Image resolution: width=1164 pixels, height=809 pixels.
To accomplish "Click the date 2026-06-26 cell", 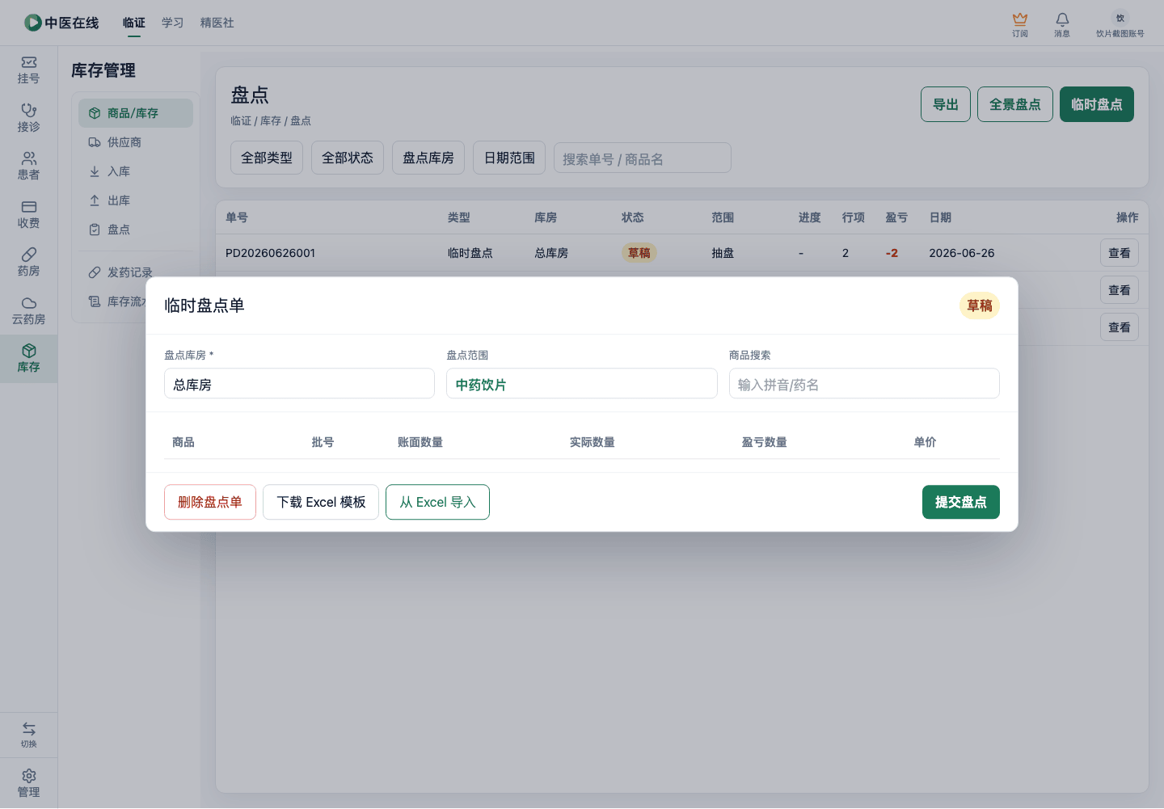I will pyautogui.click(x=962, y=253).
